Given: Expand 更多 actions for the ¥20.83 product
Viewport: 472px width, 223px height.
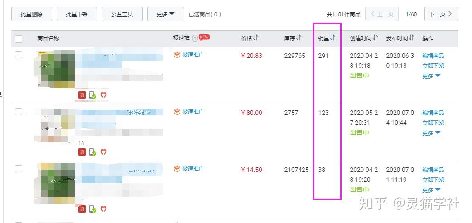Looking at the screenshot, I should [431, 76].
